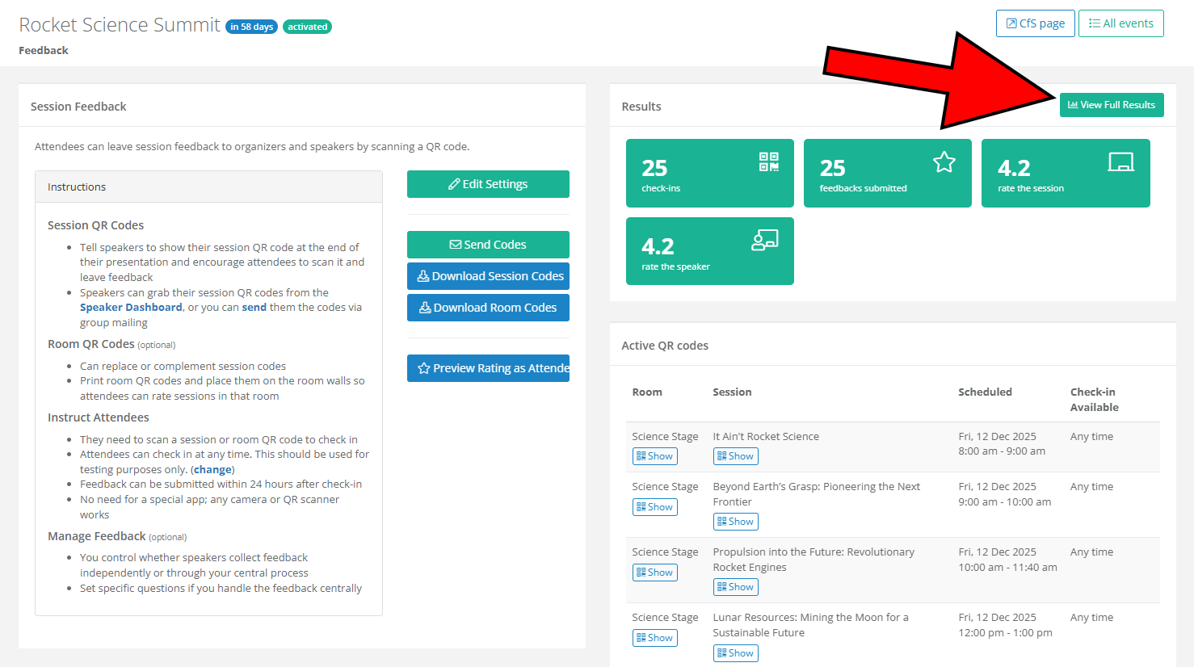Click the QR code icon on check-ins card
Image resolution: width=1194 pixels, height=667 pixels.
[768, 162]
